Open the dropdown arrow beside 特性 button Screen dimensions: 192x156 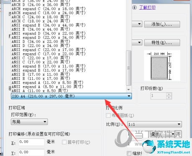click(139, 42)
